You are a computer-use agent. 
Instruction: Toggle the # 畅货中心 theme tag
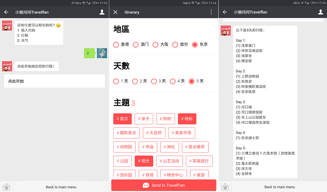click(x=174, y=174)
